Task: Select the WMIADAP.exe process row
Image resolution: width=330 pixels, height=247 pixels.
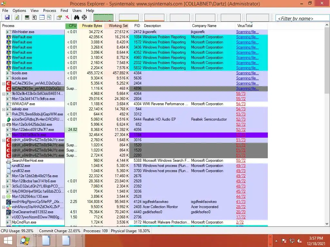Action: (x=134, y=104)
